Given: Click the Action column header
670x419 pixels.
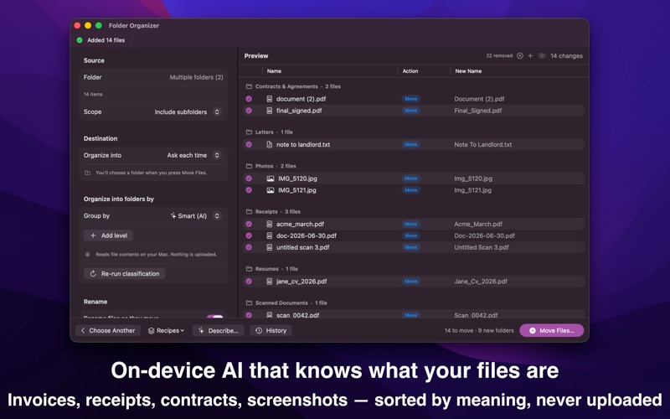Looking at the screenshot, I should pos(410,71).
